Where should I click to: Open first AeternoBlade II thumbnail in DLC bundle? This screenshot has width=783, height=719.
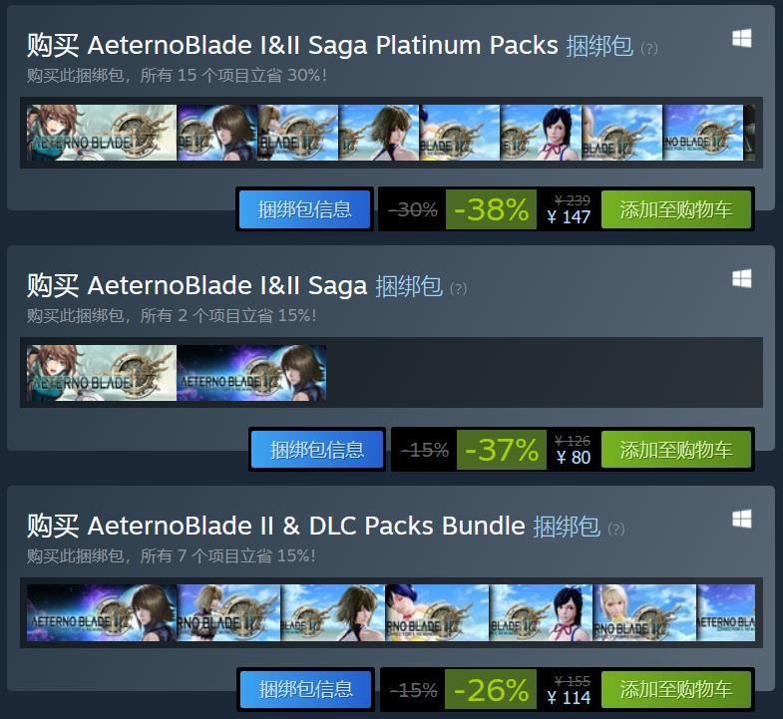102,612
